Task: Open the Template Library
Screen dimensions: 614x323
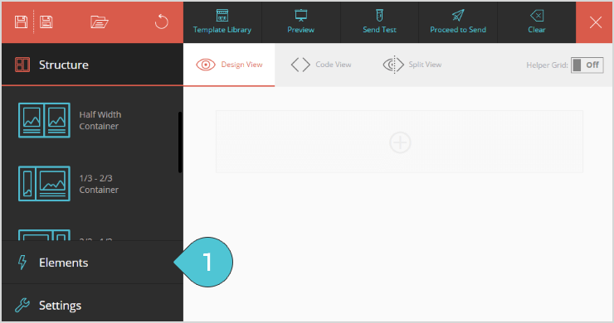Action: pos(222,22)
